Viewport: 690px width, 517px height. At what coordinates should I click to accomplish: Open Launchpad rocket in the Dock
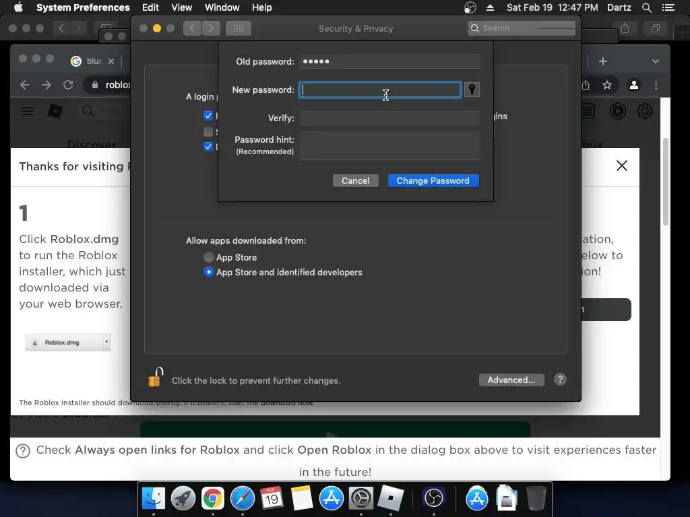(183, 499)
